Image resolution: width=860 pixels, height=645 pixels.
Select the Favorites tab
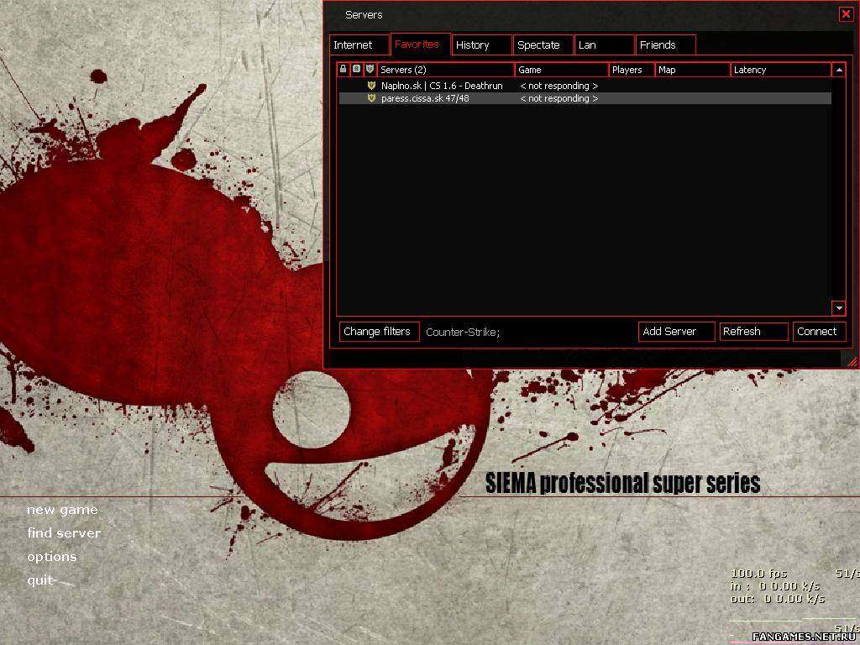[x=421, y=44]
